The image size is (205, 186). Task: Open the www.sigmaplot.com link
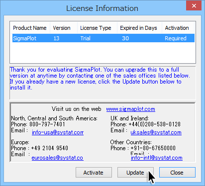pyautogui.click(x=131, y=109)
